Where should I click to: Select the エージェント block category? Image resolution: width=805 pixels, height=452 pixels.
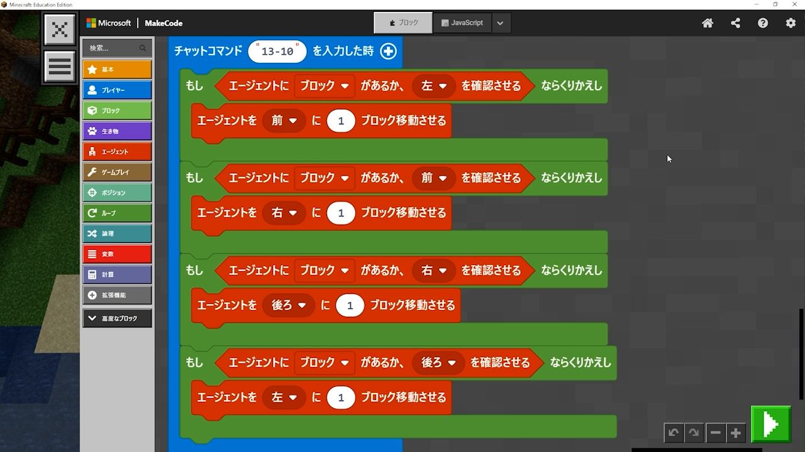pos(117,151)
